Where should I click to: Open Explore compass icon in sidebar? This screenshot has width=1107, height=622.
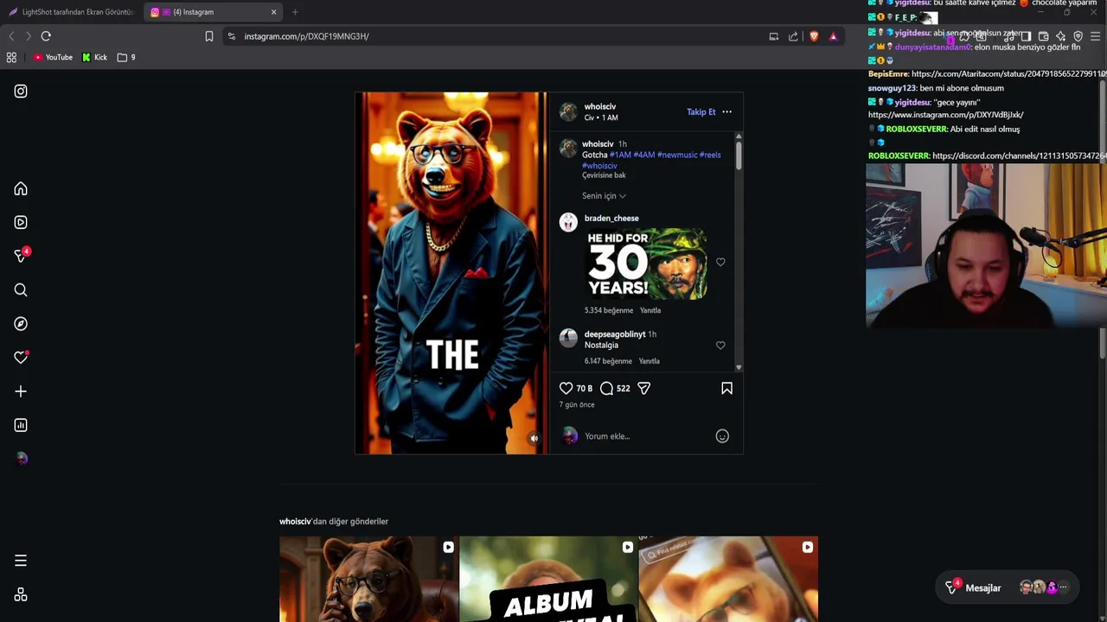(x=21, y=324)
